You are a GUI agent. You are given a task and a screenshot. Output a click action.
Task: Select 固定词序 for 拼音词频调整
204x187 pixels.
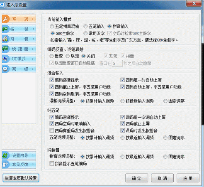point(174,157)
